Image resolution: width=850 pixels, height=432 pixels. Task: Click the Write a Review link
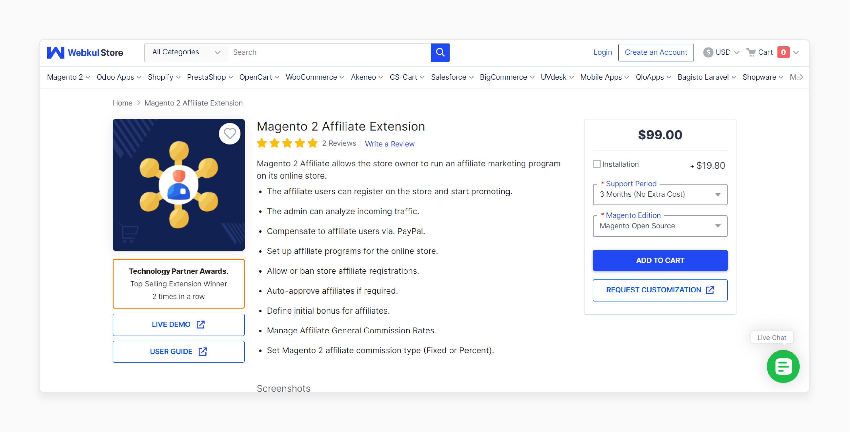point(390,144)
